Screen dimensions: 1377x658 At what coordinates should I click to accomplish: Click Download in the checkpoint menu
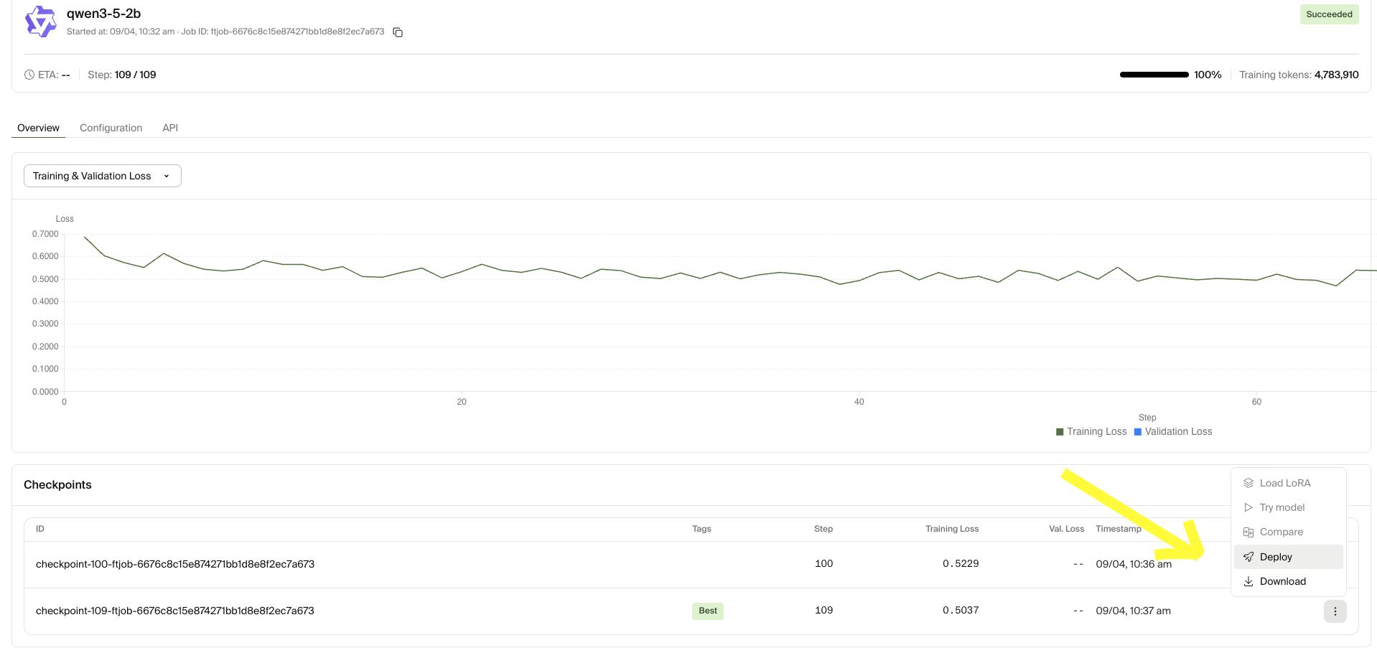click(x=1288, y=581)
